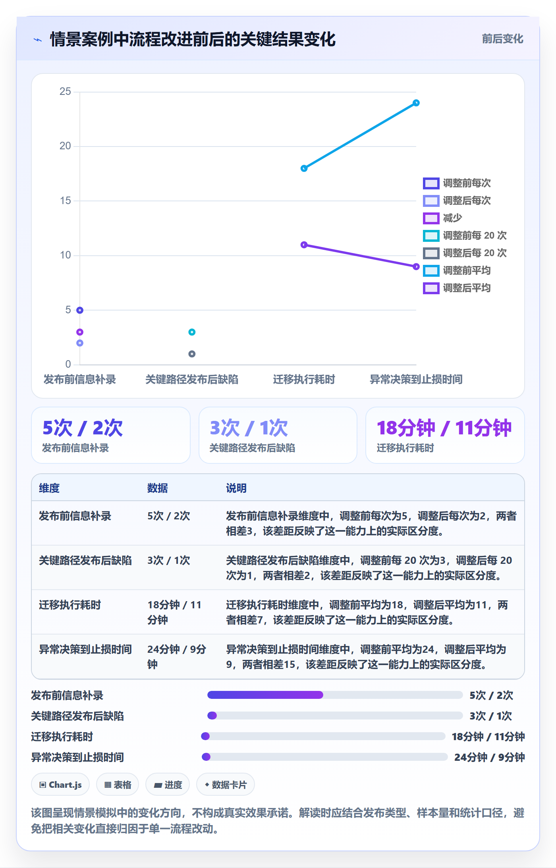Toggle the 调整前每次 legend swatch
Image resolution: width=556 pixels, height=868 pixels.
pyautogui.click(x=431, y=183)
